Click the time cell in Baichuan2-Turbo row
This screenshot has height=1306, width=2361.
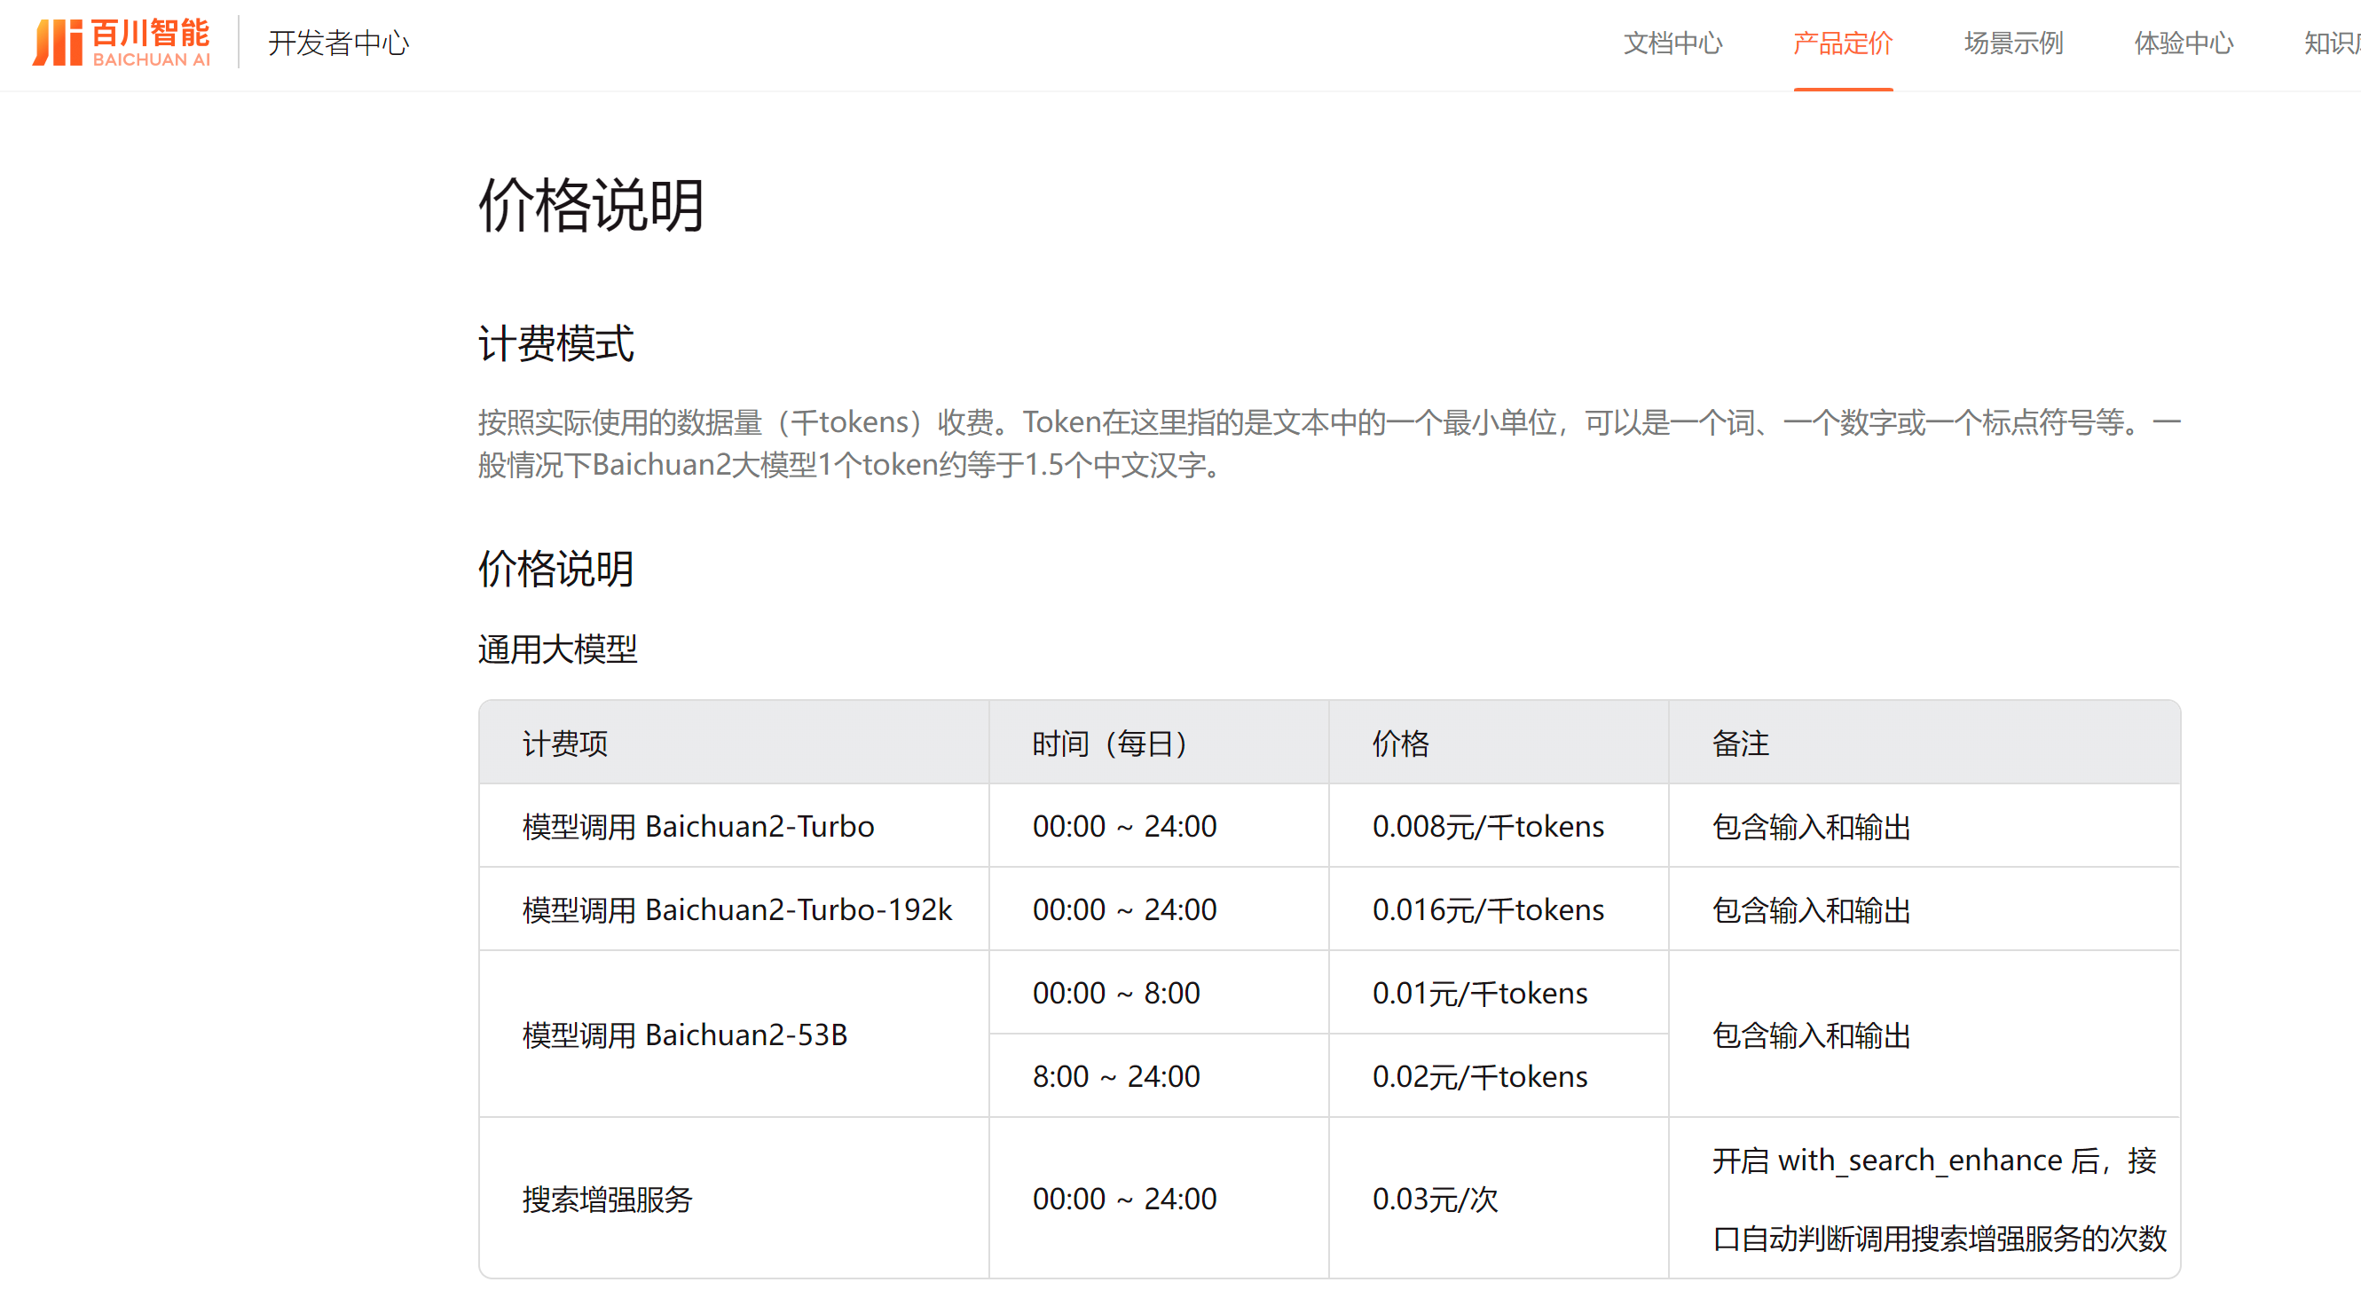point(1159,826)
